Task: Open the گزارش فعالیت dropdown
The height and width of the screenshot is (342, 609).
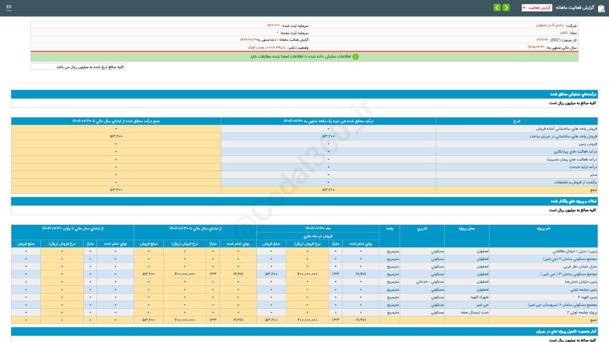Action: pos(537,8)
